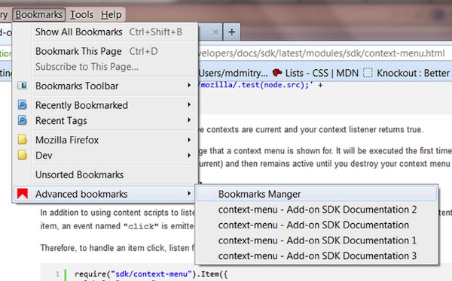Viewport: 452px width, 281px height.
Task: Open Recently Bookmarked submenu
Action: tap(105, 105)
